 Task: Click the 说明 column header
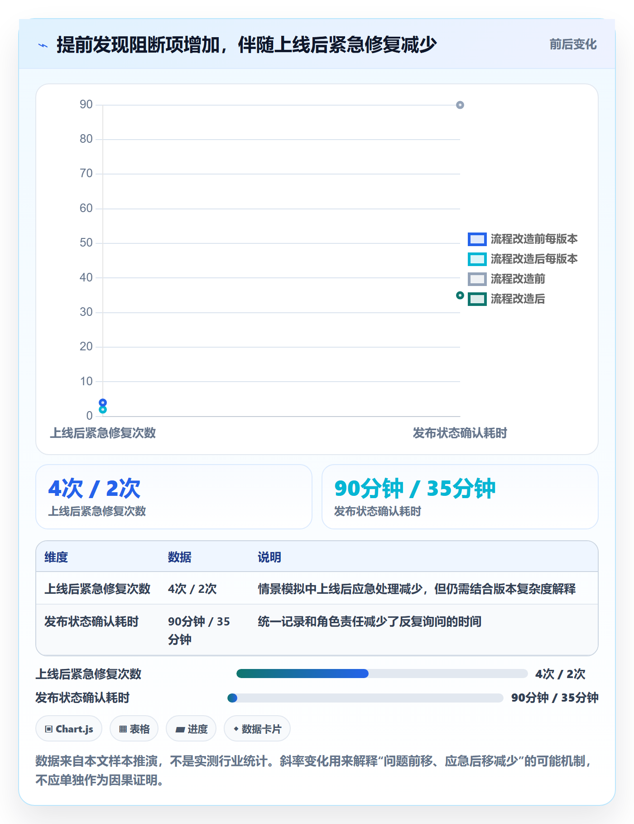269,557
